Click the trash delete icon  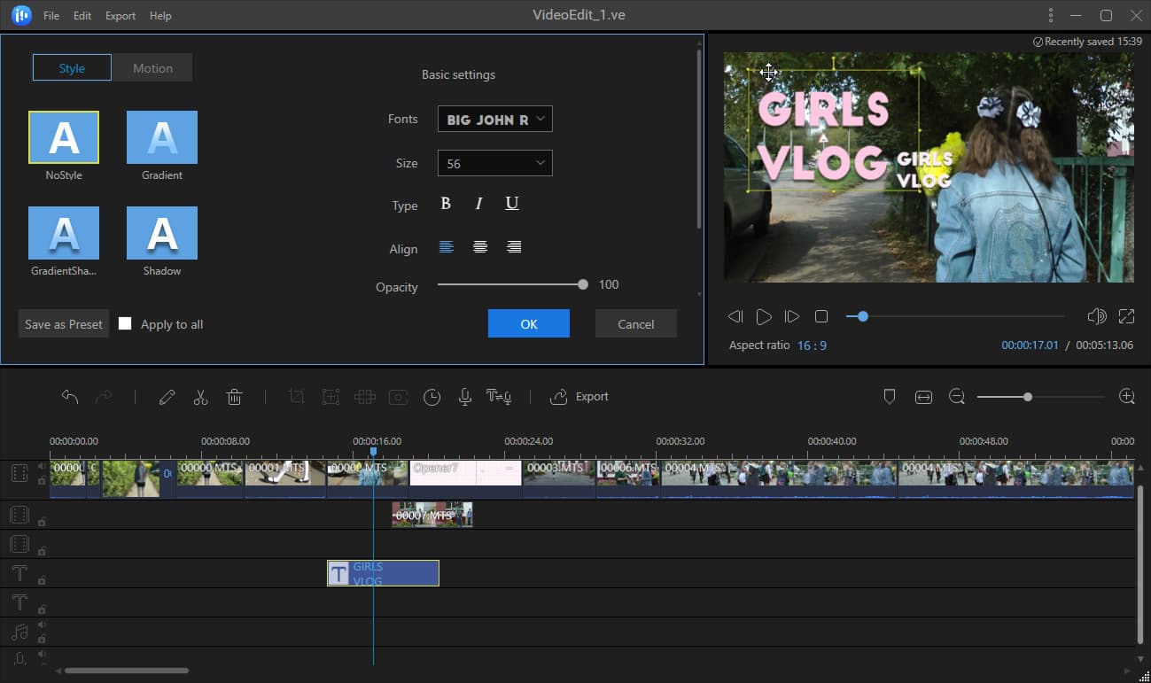[234, 397]
